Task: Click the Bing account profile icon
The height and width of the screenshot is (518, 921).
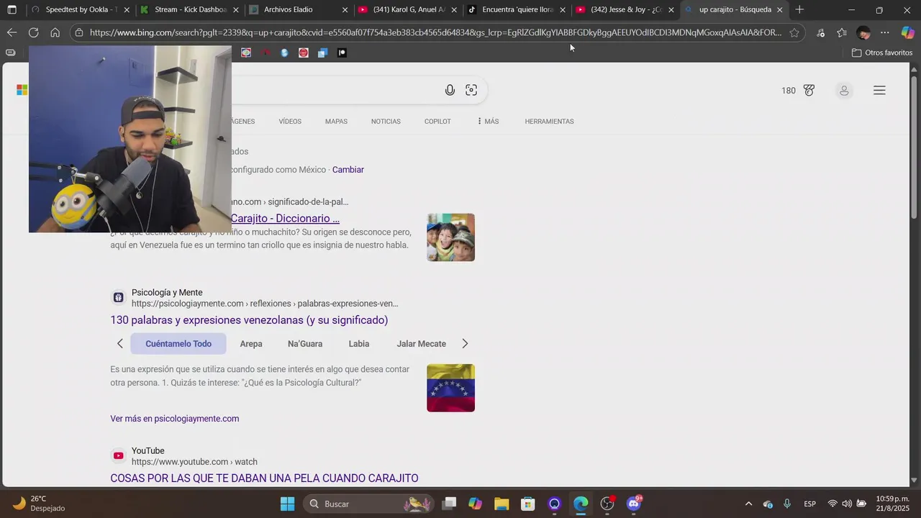Action: tap(844, 91)
